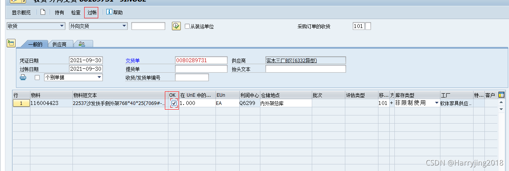The image size is (509, 171).
Task: Click the 物料短文本 column header
Action: pos(120,95)
